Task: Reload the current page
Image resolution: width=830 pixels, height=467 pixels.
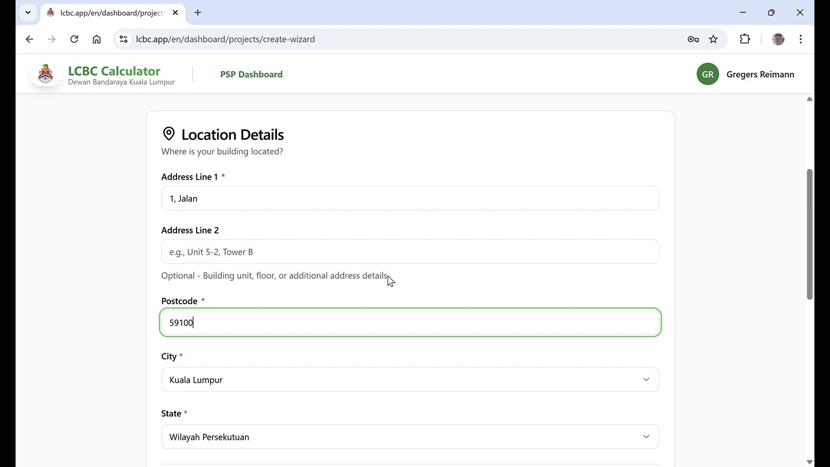Action: click(x=74, y=40)
